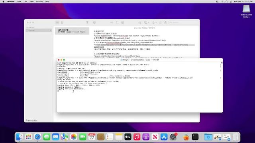This screenshot has height=143, width=255.
Task: Open the Terminal app menu
Action: point(11,2)
